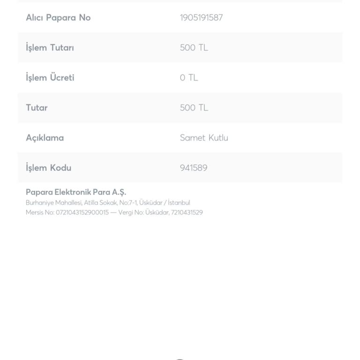Image resolution: width=360 pixels, height=360 pixels.
Task: Click the 500 TL Tutar value
Action: coord(194,107)
